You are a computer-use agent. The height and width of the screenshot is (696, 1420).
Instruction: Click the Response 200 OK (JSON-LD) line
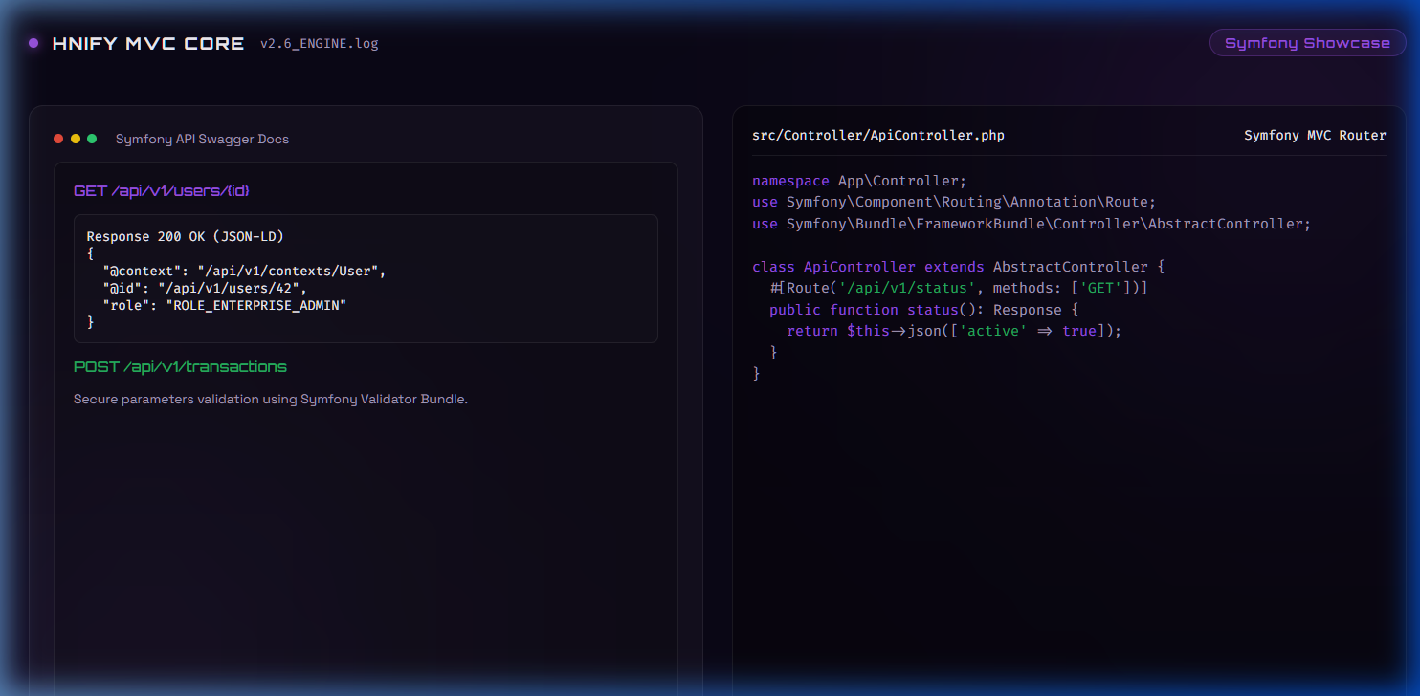click(x=186, y=237)
